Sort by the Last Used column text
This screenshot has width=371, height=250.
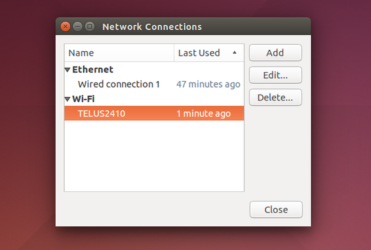199,53
